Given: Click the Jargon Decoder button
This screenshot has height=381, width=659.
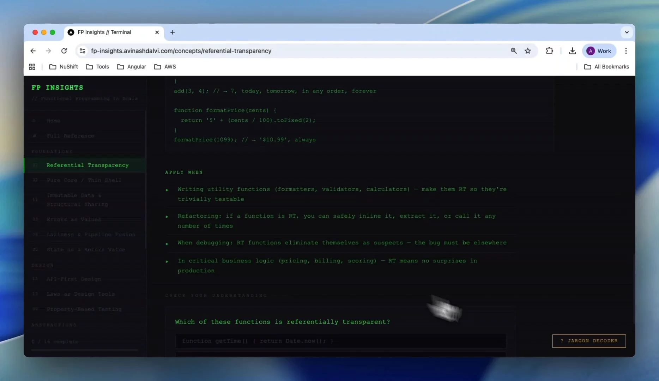Looking at the screenshot, I should click(x=589, y=341).
